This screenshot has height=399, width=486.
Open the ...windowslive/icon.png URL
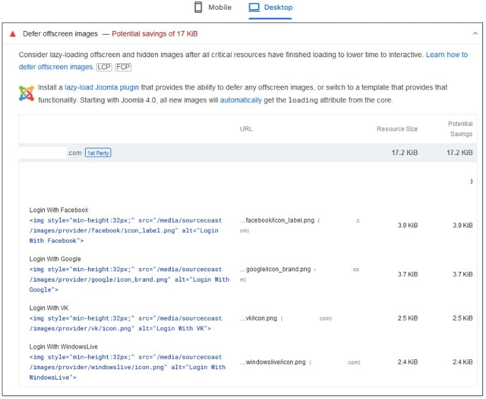click(x=273, y=363)
